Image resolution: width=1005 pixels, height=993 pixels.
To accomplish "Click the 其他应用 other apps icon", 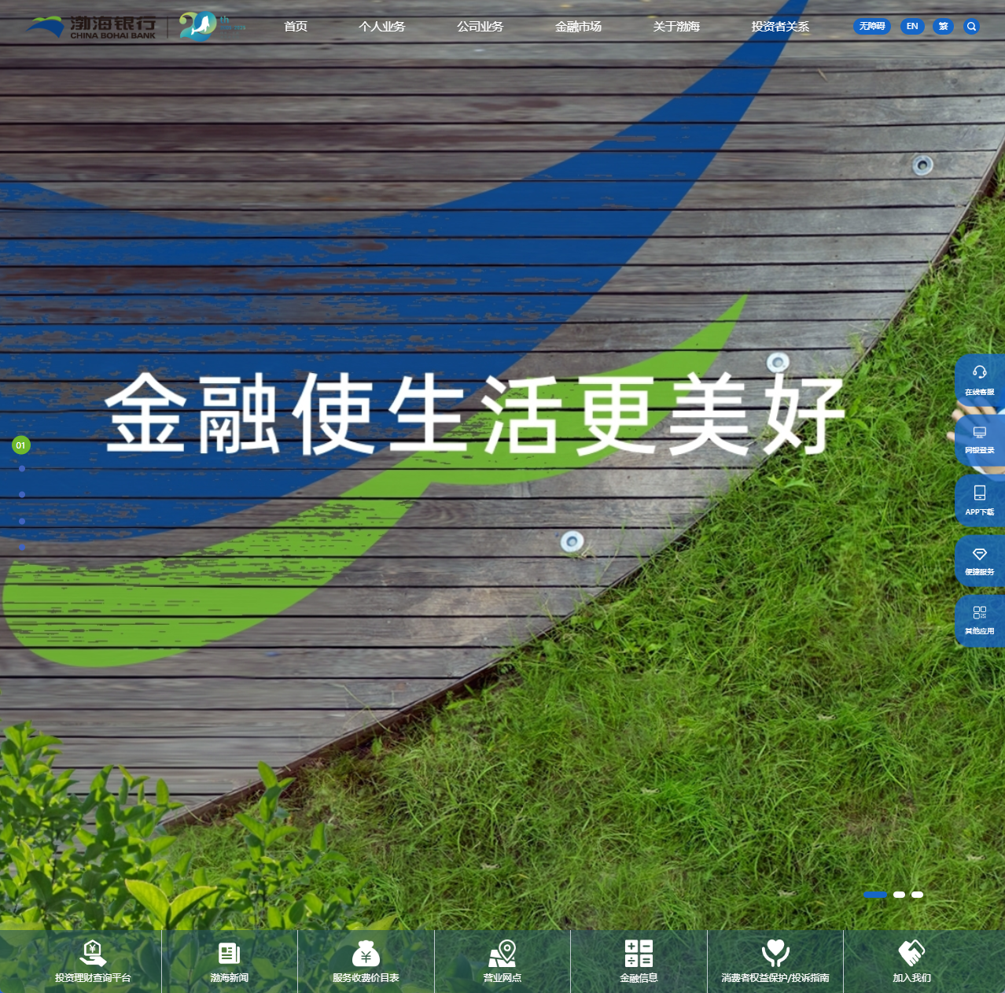I will (979, 621).
